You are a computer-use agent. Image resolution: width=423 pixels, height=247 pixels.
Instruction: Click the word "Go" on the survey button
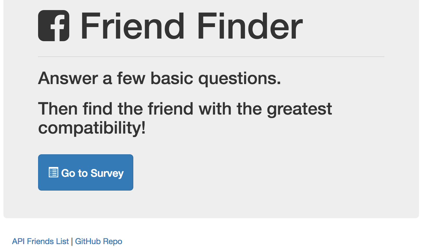point(68,173)
